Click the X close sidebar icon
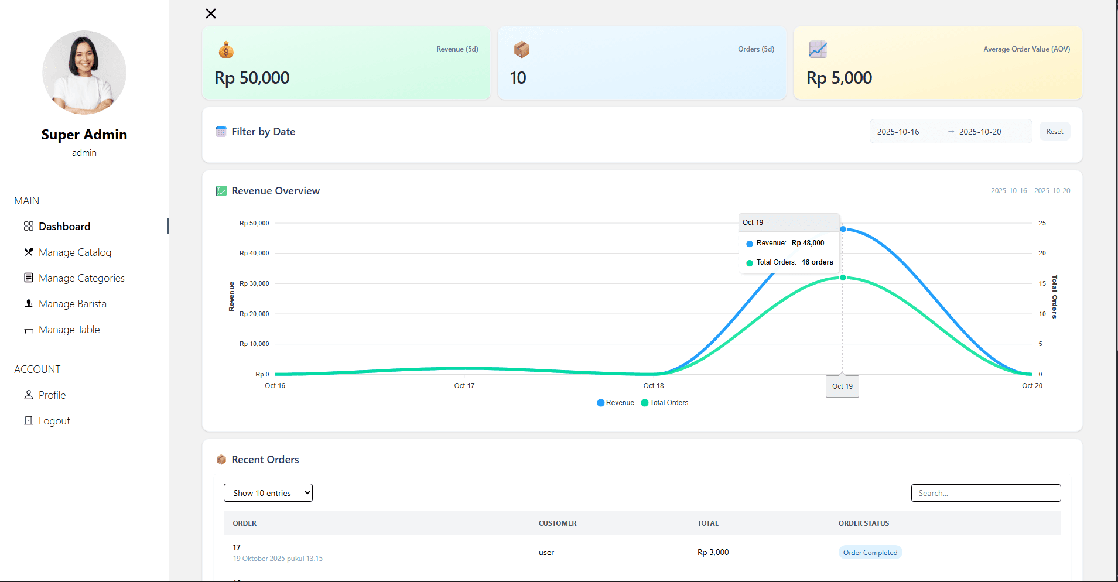Viewport: 1118px width, 582px height. click(x=211, y=13)
